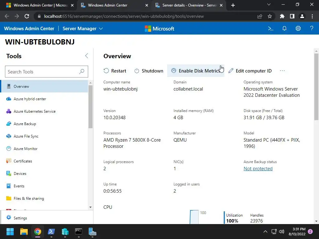Select the win-ubtebulobnj computer name value
The image size is (319, 239).
click(x=121, y=89)
